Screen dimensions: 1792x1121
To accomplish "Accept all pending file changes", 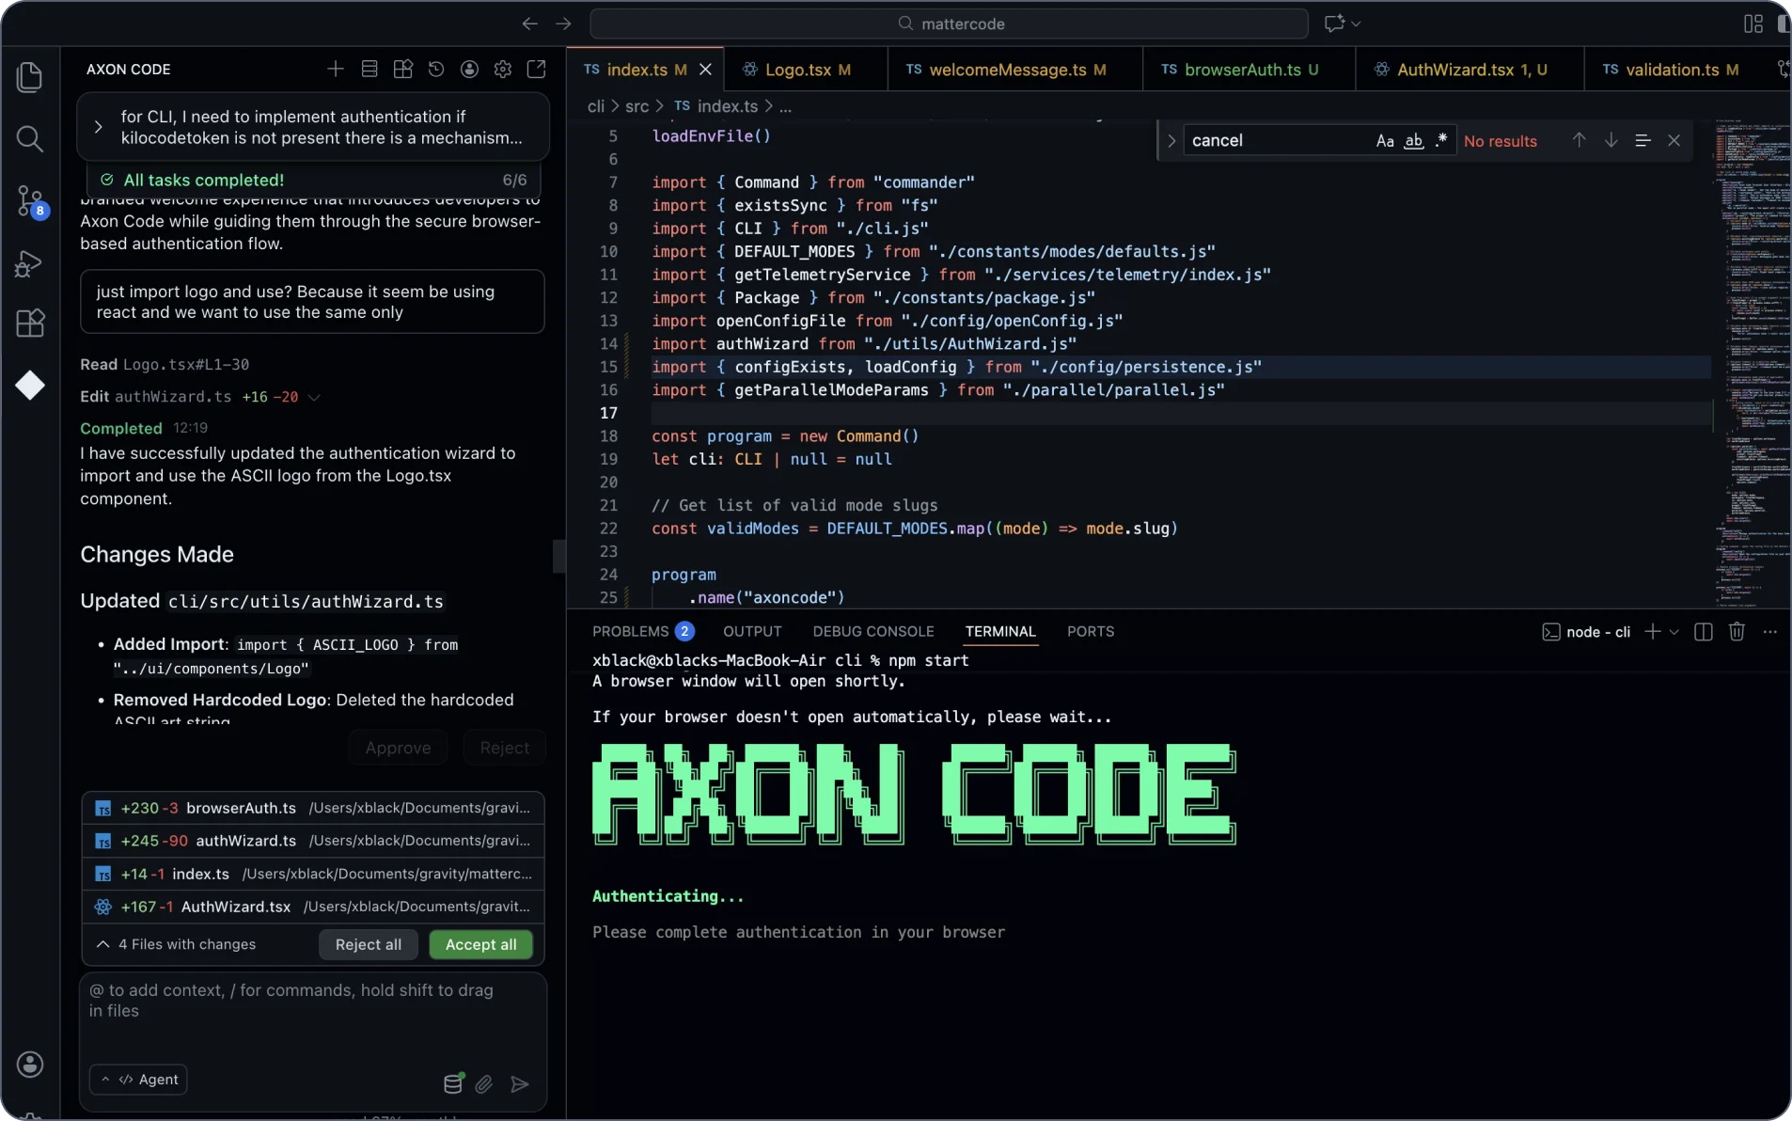I will pyautogui.click(x=480, y=944).
